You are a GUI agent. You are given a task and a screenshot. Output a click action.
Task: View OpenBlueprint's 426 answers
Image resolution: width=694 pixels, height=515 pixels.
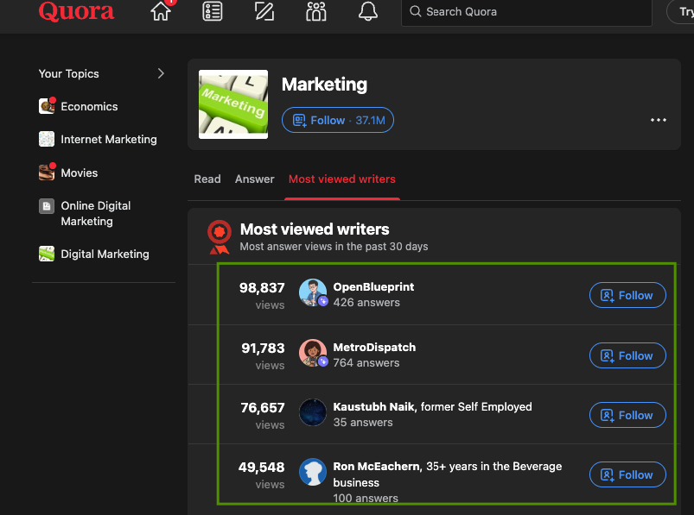pyautogui.click(x=366, y=303)
